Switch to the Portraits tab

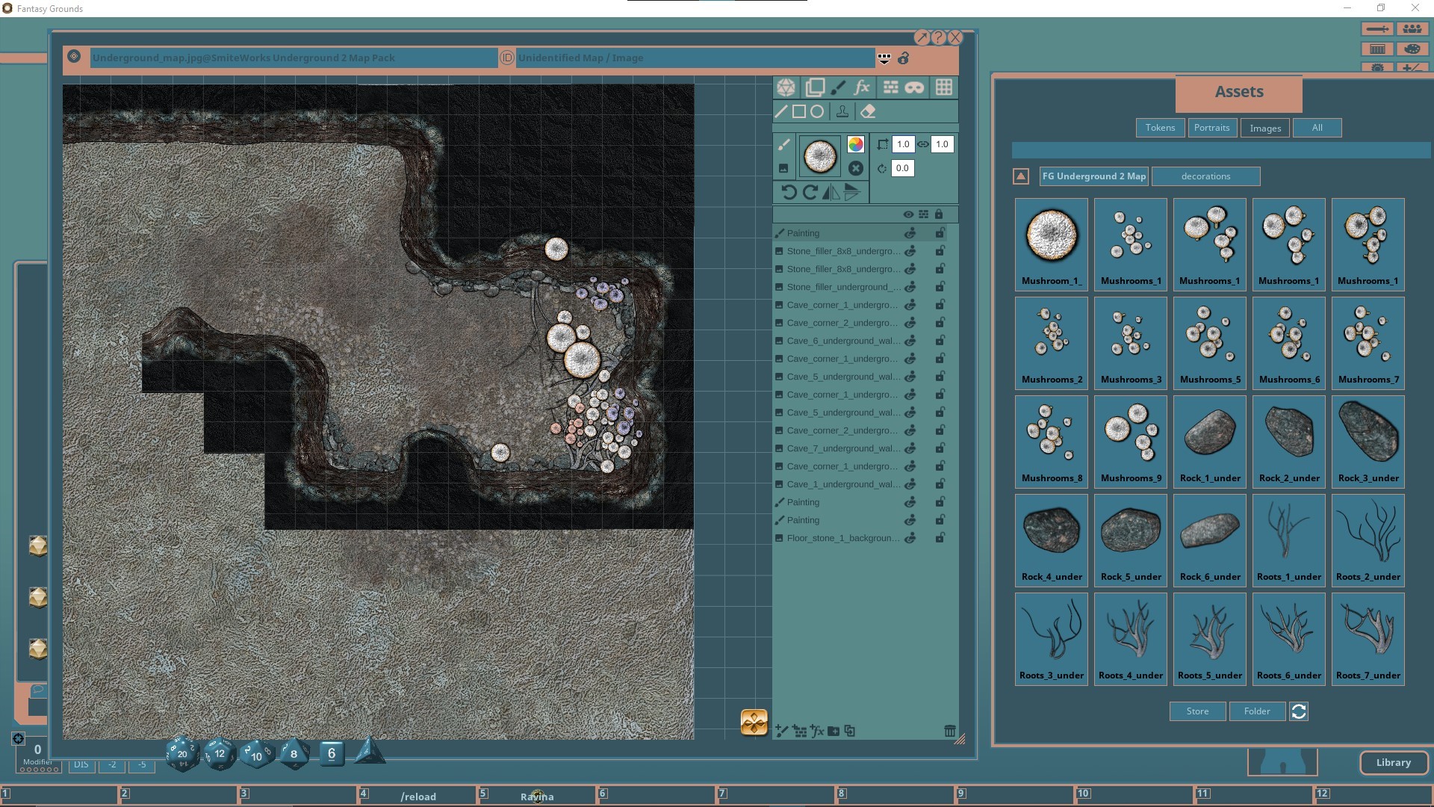[x=1211, y=128]
